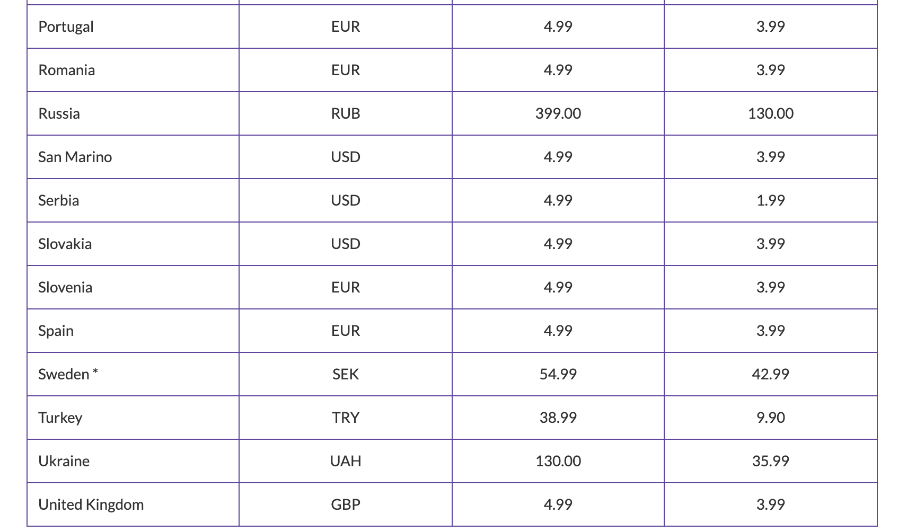Viewport: 898px width, 532px height.
Task: Select the 54.99 price for Sweden
Action: coord(558,374)
